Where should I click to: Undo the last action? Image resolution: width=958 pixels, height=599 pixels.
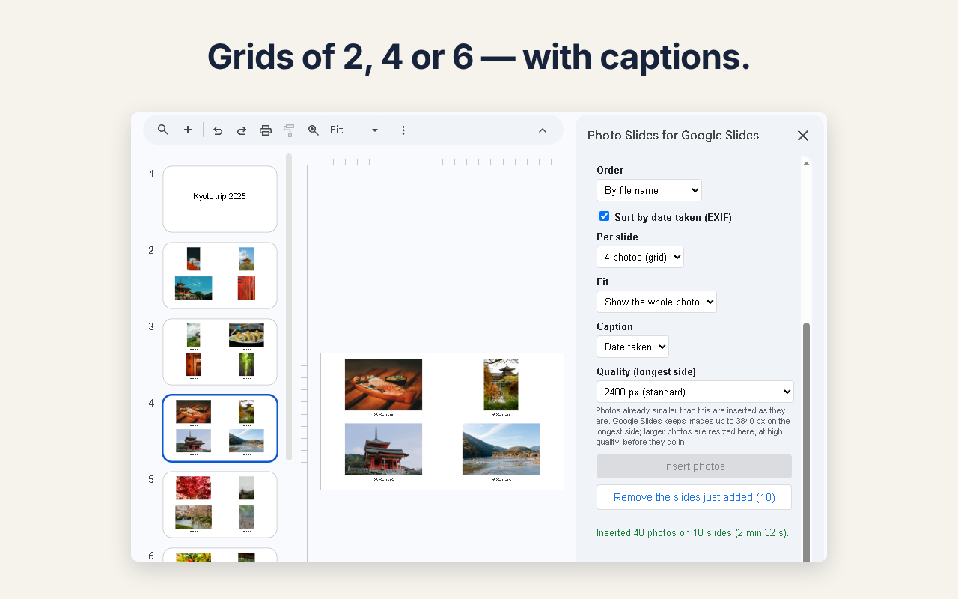(218, 130)
